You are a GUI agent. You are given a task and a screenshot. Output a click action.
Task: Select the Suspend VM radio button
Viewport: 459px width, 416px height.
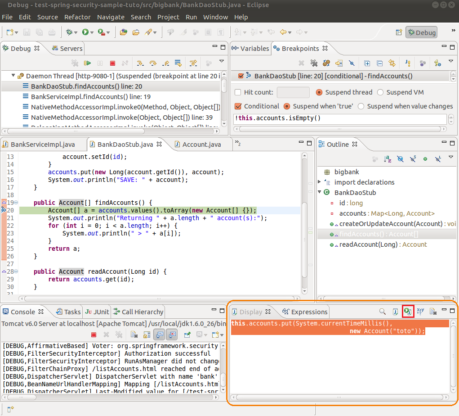pyautogui.click(x=380, y=92)
